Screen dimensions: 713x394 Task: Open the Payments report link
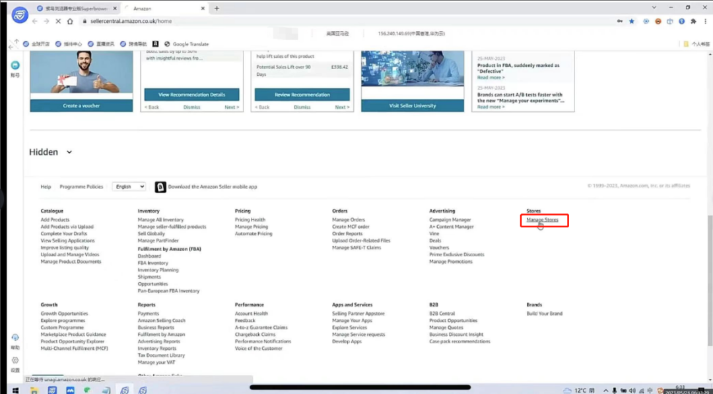(x=149, y=314)
